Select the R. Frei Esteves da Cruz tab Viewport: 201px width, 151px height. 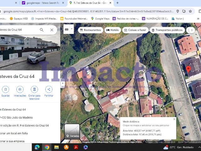(x=90, y=3)
